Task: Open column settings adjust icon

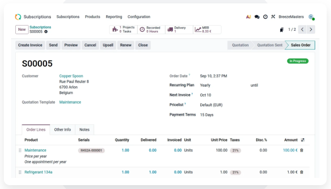Action: point(303,140)
